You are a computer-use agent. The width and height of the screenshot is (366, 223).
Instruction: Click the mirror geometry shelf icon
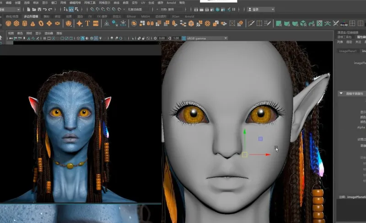point(151,23)
